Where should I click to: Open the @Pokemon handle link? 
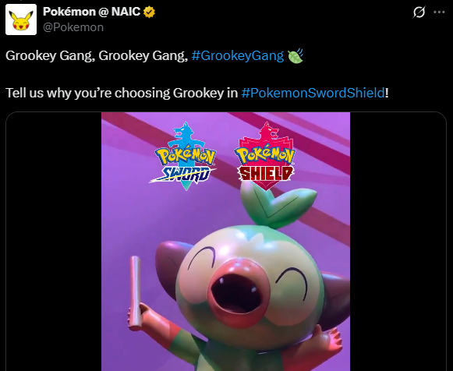pos(73,27)
